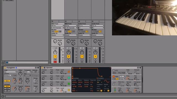
Task: Select 24 dB filter slope button
Action: [x=117, y=79]
